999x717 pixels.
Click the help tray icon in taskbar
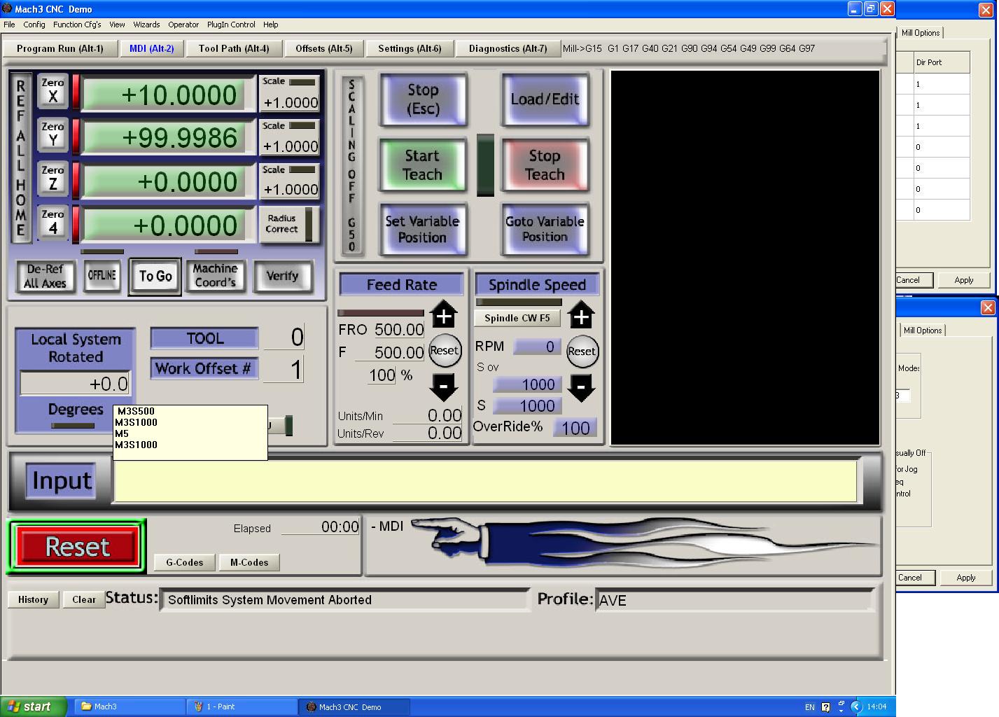pos(825,706)
